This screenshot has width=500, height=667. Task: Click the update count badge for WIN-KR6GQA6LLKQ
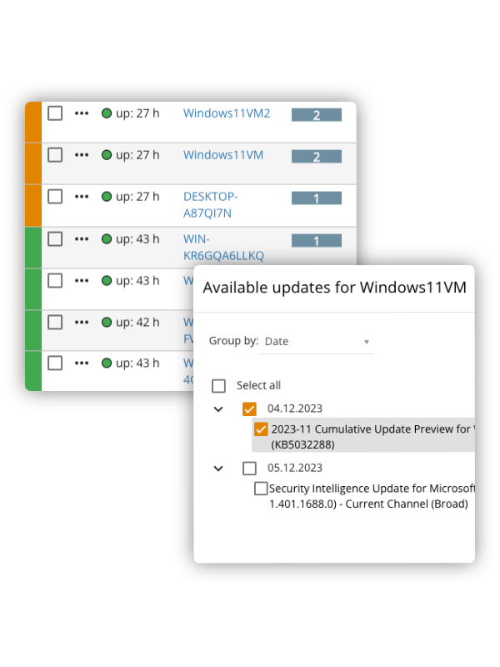coord(317,241)
